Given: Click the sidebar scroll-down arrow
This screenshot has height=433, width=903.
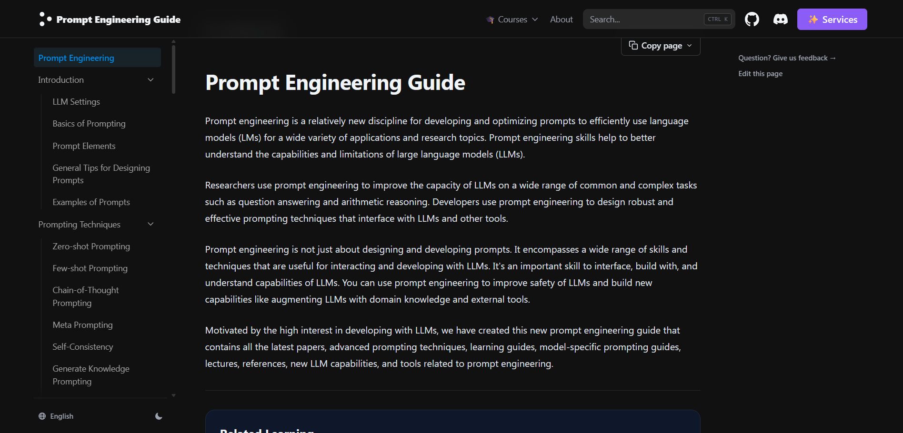Looking at the screenshot, I should click(x=173, y=395).
